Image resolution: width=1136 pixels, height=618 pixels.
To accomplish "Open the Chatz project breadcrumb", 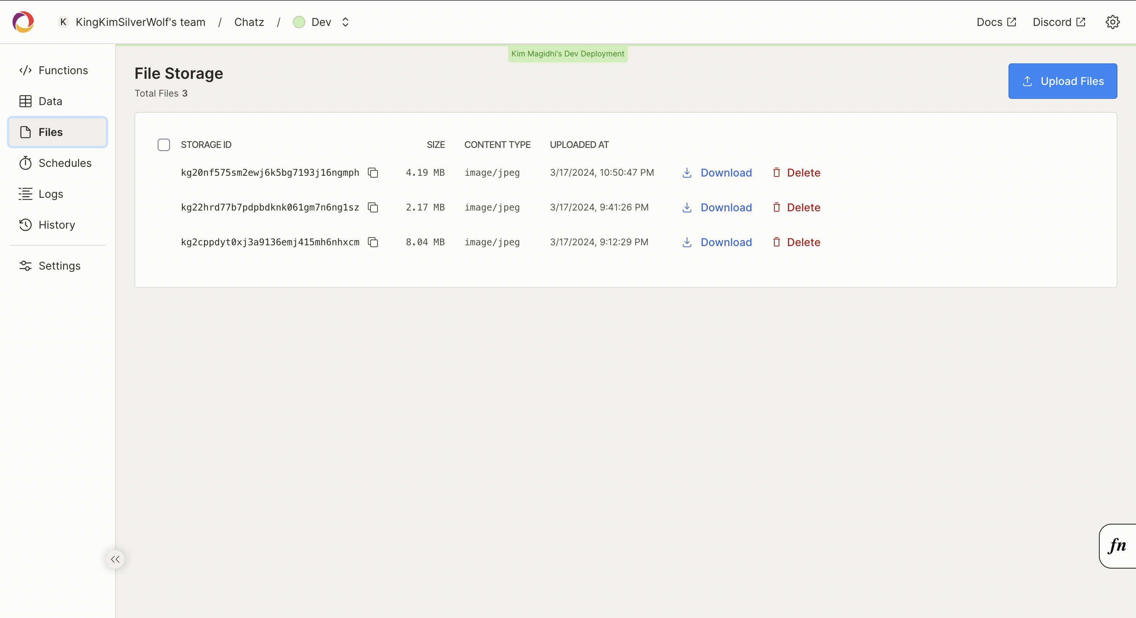I will 249,22.
